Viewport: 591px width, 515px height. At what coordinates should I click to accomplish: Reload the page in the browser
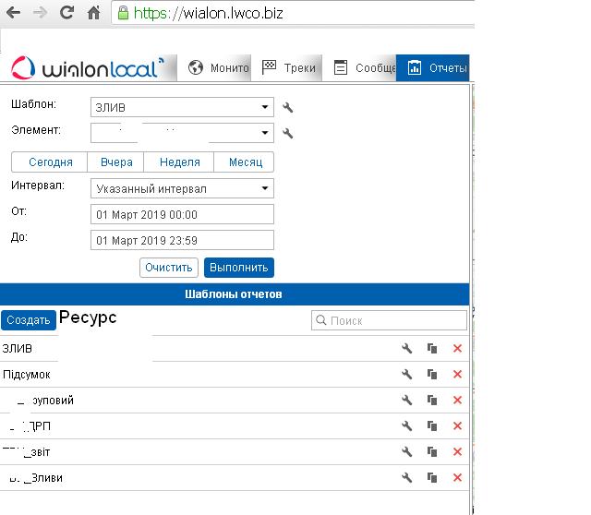coord(66,13)
